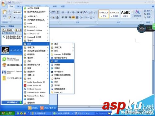Switch to 360安全浏览器 taskbar button

pyautogui.click(x=62, y=113)
